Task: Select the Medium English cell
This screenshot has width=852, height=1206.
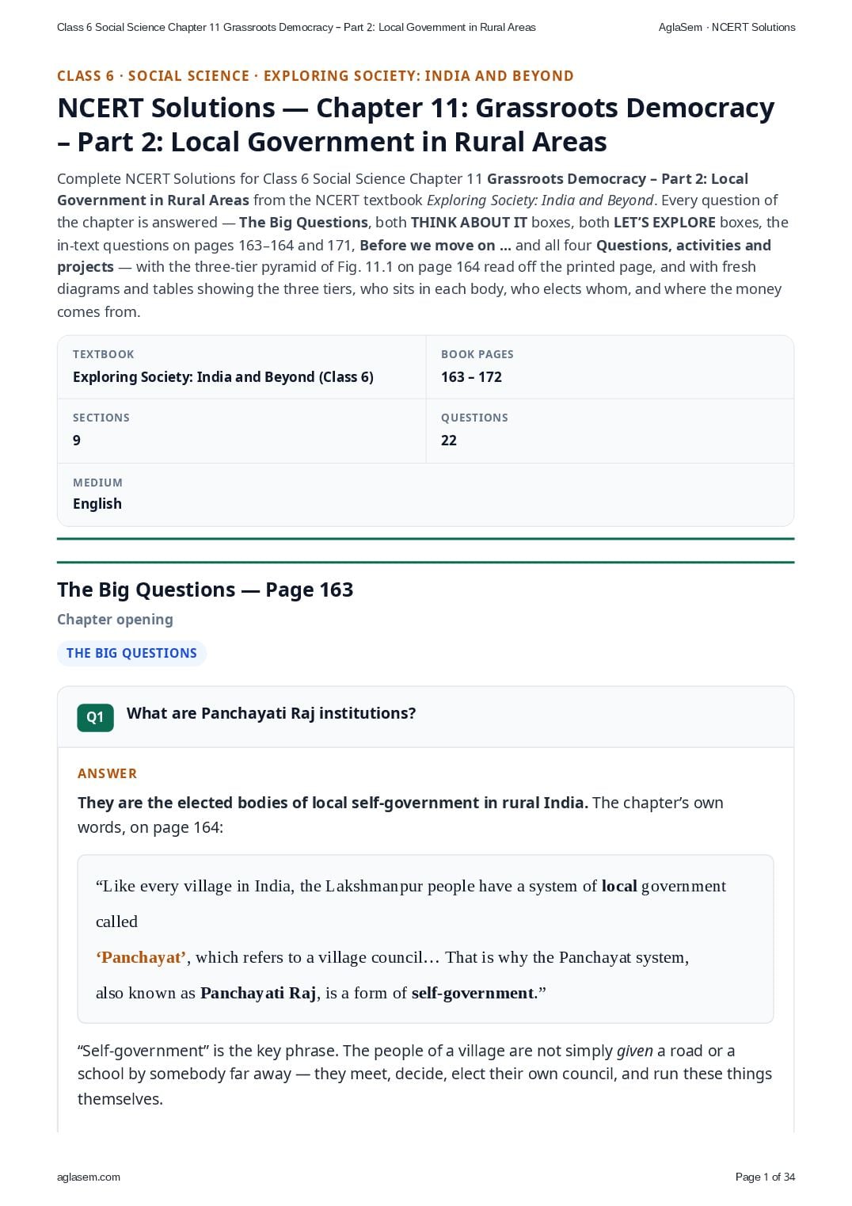Action: coord(425,494)
